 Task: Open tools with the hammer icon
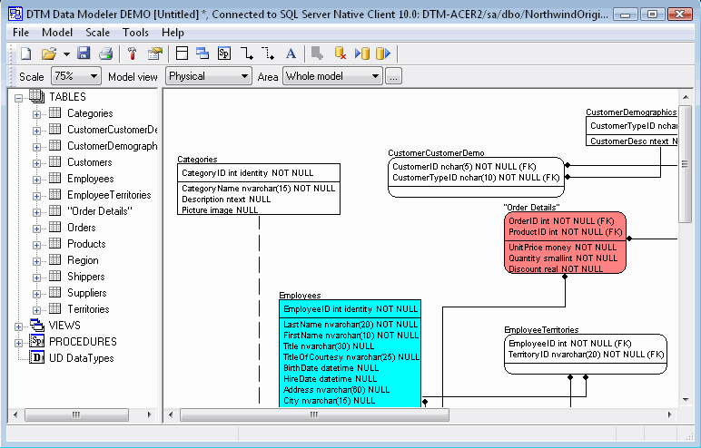click(132, 54)
